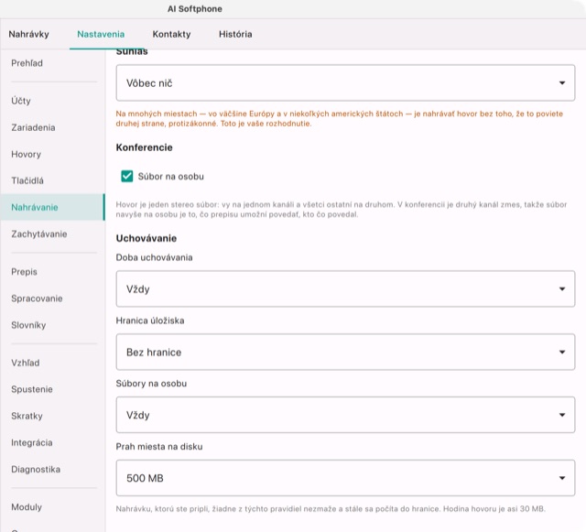Click the Doba uchovávania label
Viewport: 586px width, 532px height.
[x=155, y=257]
